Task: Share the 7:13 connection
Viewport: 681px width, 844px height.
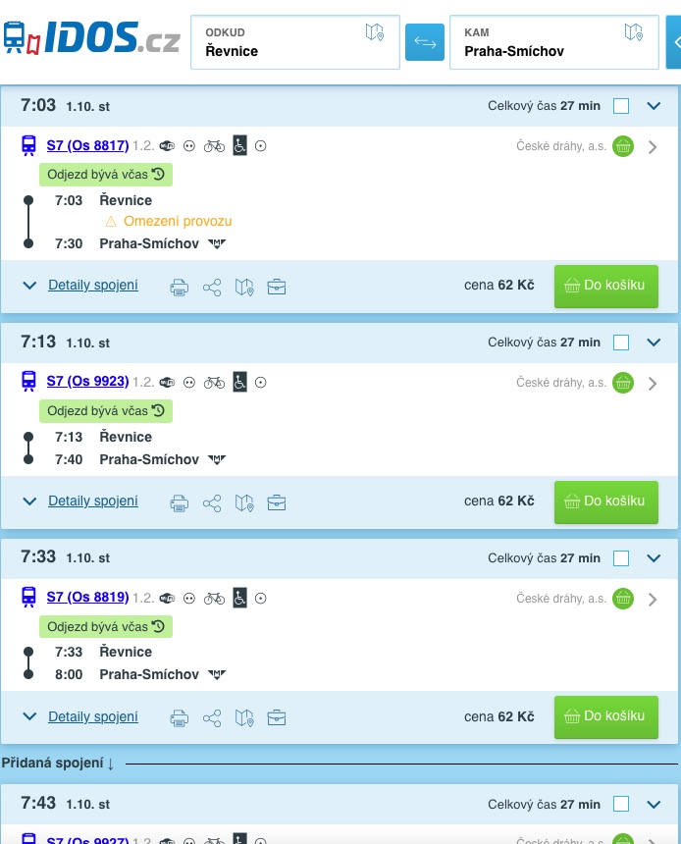Action: pos(211,502)
